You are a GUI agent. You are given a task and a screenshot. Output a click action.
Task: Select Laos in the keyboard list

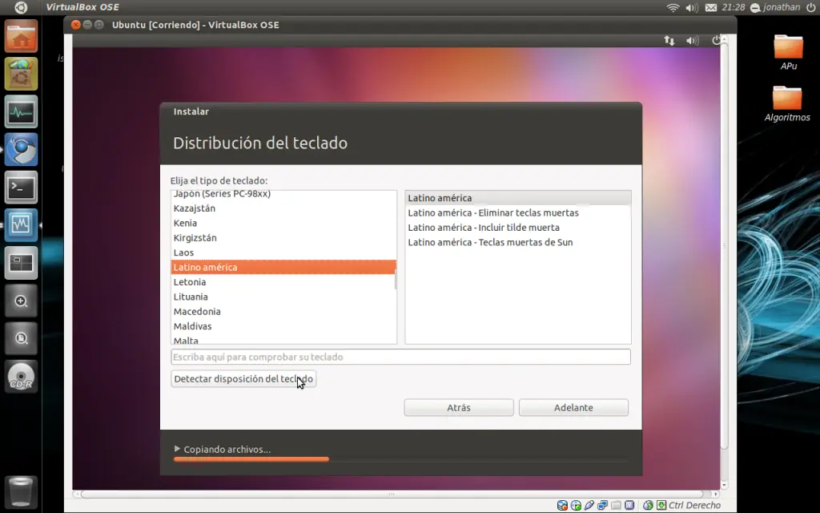coord(283,252)
